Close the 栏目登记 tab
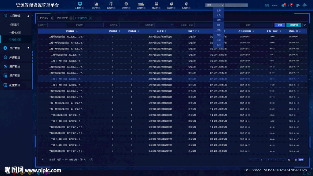The height and width of the screenshot is (176, 313). click(x=53, y=18)
